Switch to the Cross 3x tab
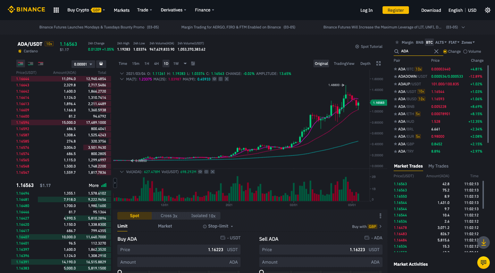Image resolution: width=495 pixels, height=273 pixels. pos(169,216)
